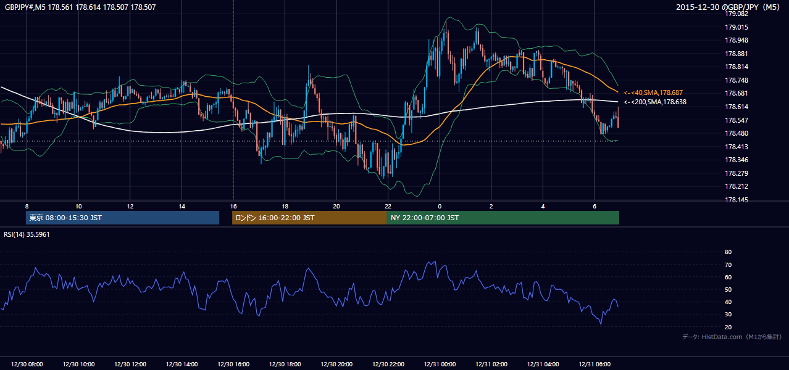The width and height of the screenshot is (789, 370).
Task: Click RSI scale level 80
Action: point(728,252)
